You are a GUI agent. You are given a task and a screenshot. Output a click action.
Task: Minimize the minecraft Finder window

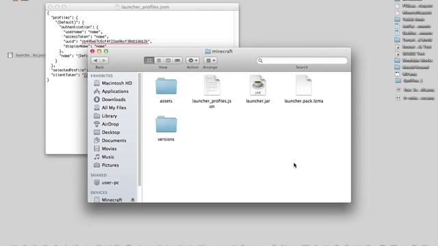coord(99,51)
